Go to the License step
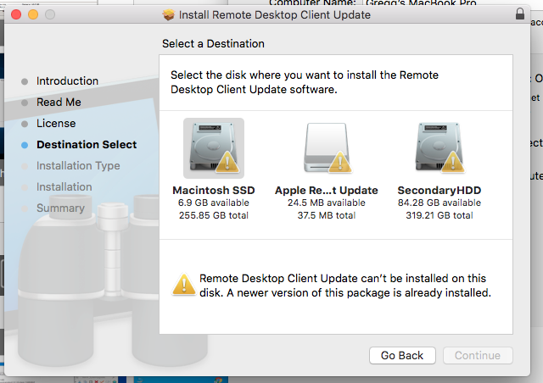 click(56, 124)
